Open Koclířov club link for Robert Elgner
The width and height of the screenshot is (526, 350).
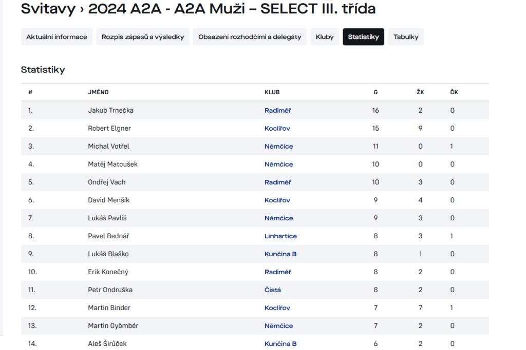[x=277, y=129]
